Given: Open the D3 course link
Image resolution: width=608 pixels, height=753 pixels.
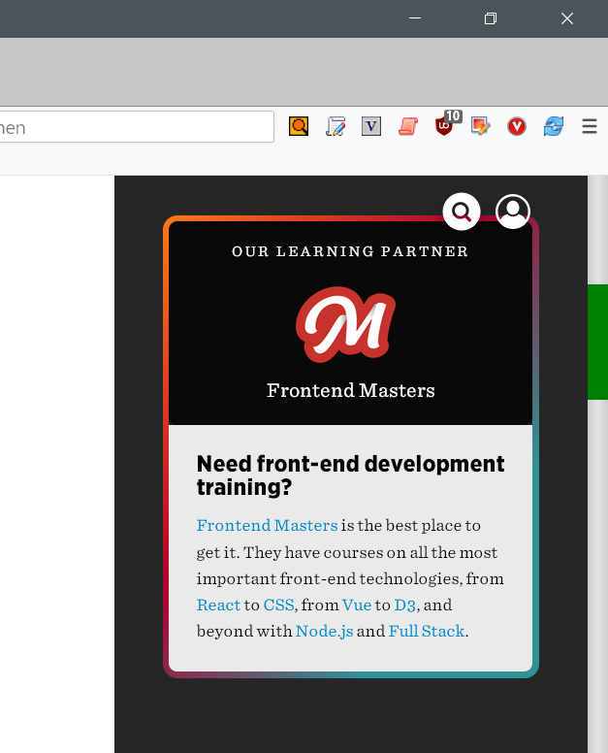Looking at the screenshot, I should coord(404,605).
